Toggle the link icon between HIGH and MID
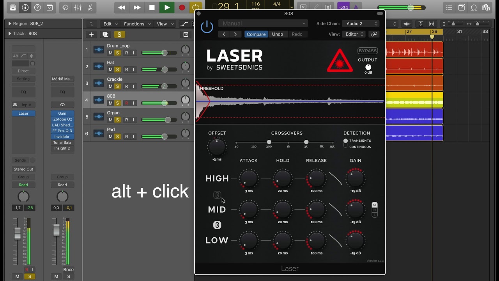This screenshot has width=499, height=281. (x=217, y=195)
